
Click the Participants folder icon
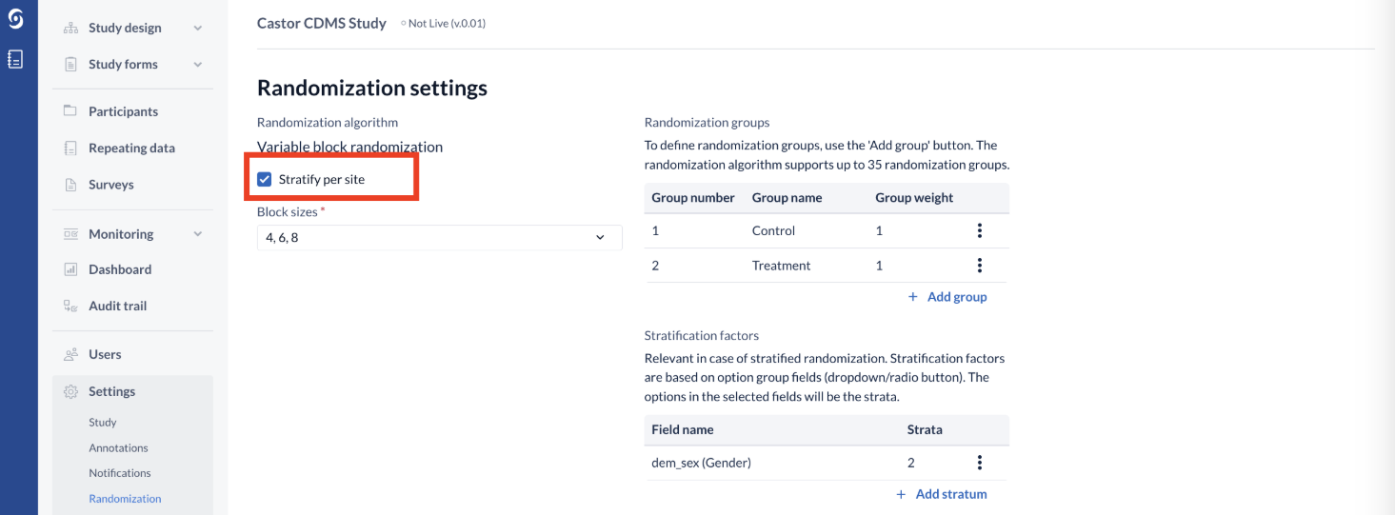point(70,111)
